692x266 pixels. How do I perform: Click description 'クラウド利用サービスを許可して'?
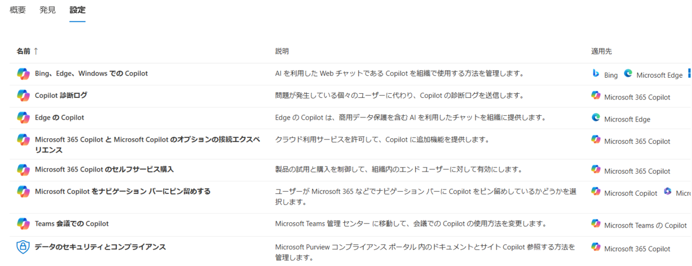pos(382,139)
